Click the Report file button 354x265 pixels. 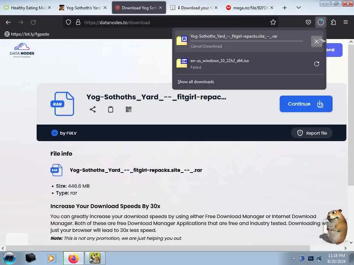coord(312,133)
